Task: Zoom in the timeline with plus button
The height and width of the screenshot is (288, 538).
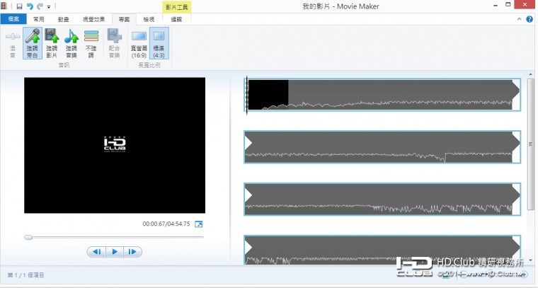Action: point(525,274)
